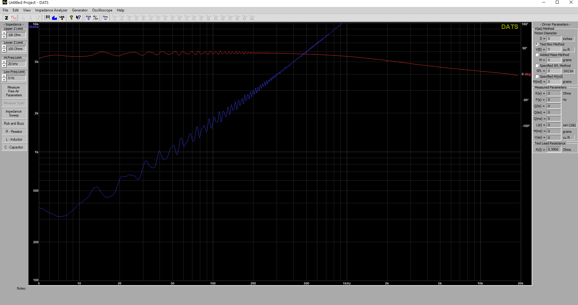This screenshot has height=305, width=578.
Task: Click the Low Freq Limit 5 Hz field
Action: 16,78
